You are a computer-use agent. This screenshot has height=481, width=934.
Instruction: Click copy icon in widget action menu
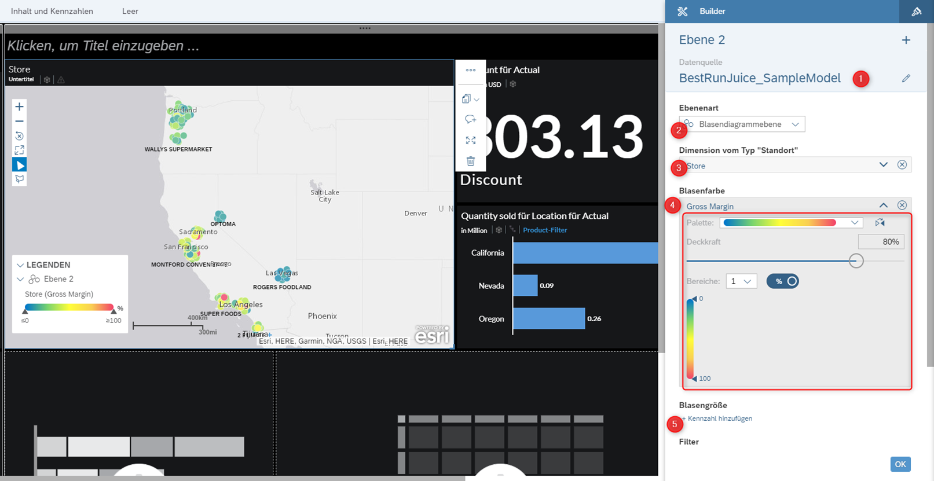click(x=466, y=99)
